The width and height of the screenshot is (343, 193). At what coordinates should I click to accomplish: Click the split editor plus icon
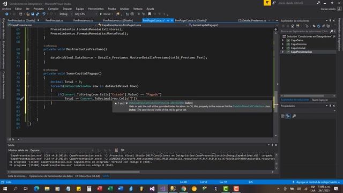point(275,29)
